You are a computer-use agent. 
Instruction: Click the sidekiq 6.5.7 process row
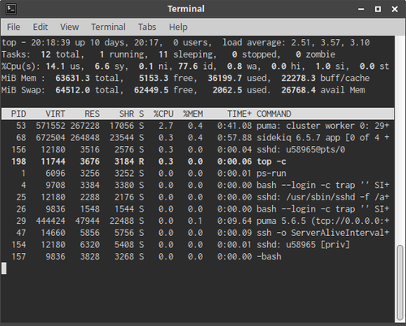point(197,138)
